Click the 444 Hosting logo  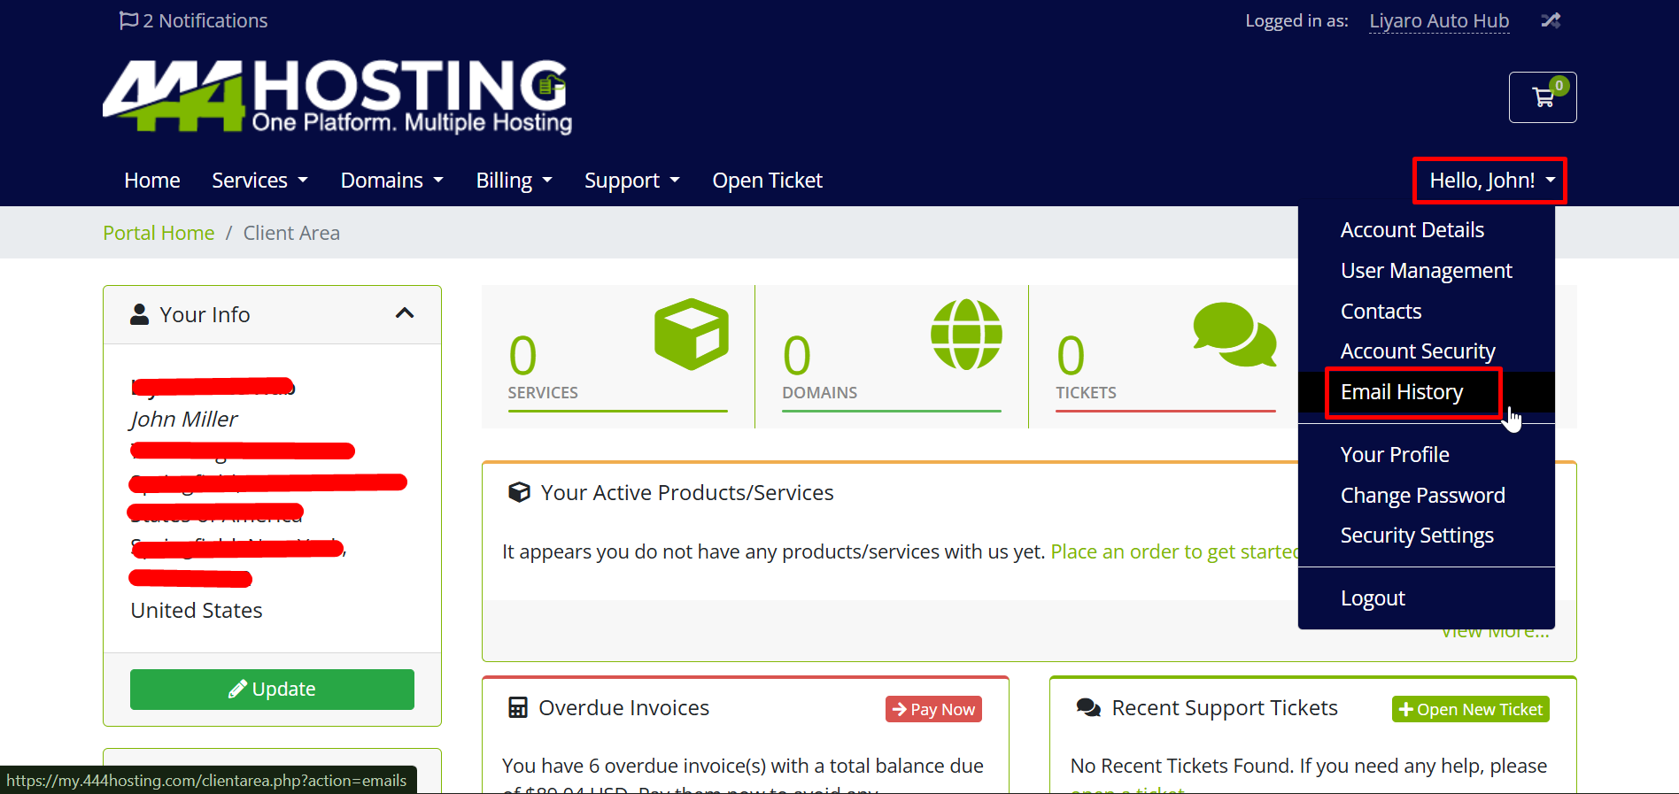pos(337,97)
